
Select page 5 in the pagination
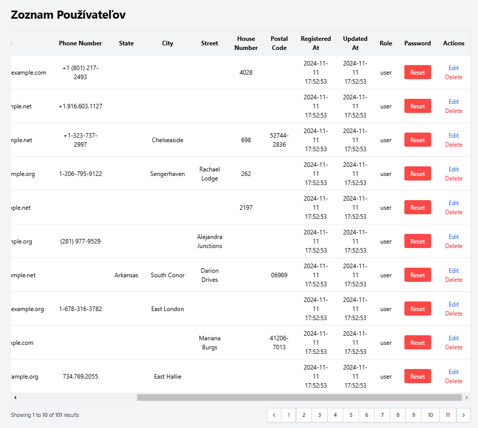click(x=351, y=415)
